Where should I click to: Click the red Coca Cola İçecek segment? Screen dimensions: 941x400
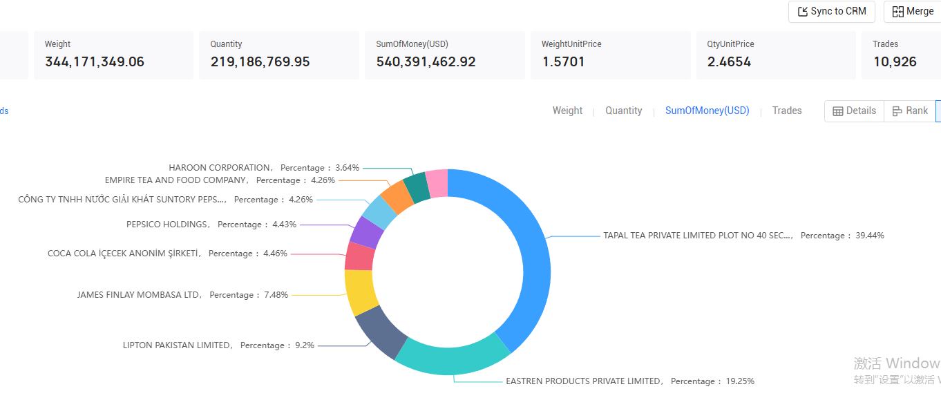click(359, 256)
